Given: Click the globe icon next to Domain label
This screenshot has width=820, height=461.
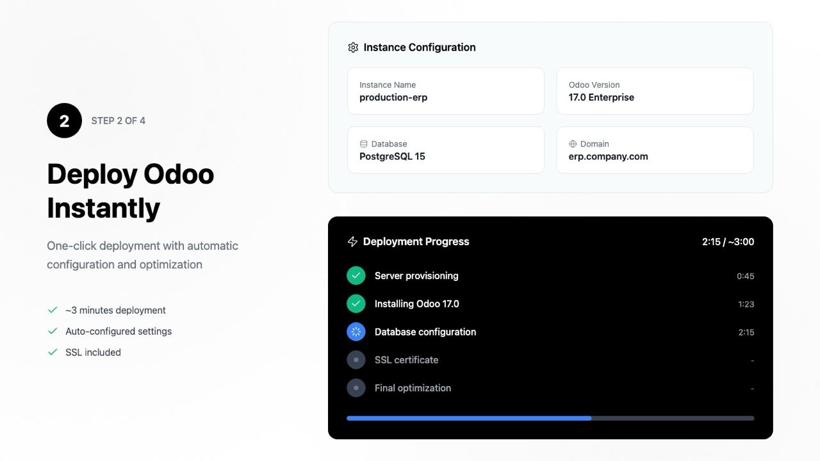Looking at the screenshot, I should [x=573, y=144].
